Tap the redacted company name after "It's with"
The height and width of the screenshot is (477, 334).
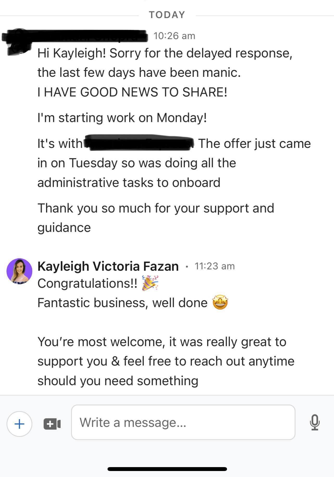point(139,143)
